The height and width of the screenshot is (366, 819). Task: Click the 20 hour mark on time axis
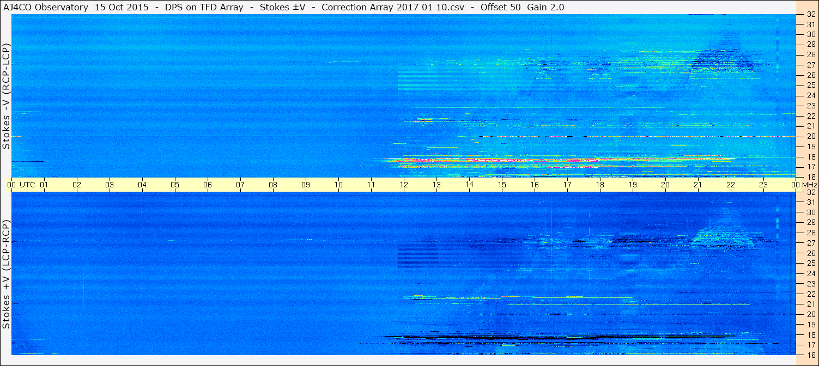coord(665,185)
